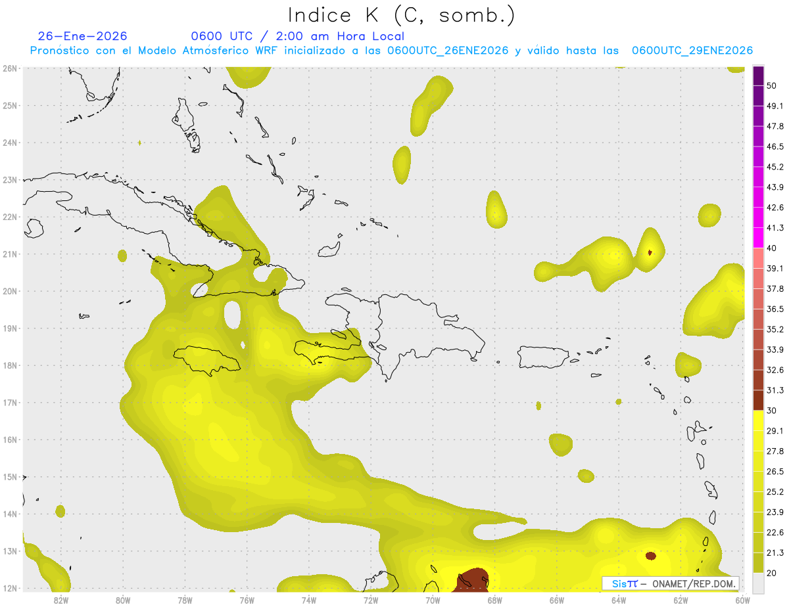789x609 pixels.
Task: Click "0600 UTC / 2:00 am Hora Local" text
Action: (x=297, y=36)
